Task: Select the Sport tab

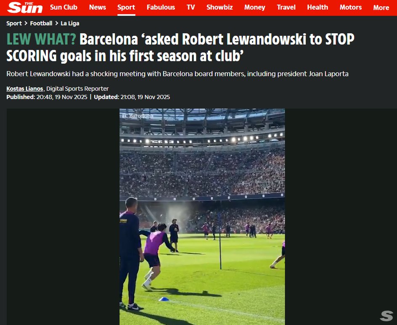Action: pyautogui.click(x=126, y=7)
